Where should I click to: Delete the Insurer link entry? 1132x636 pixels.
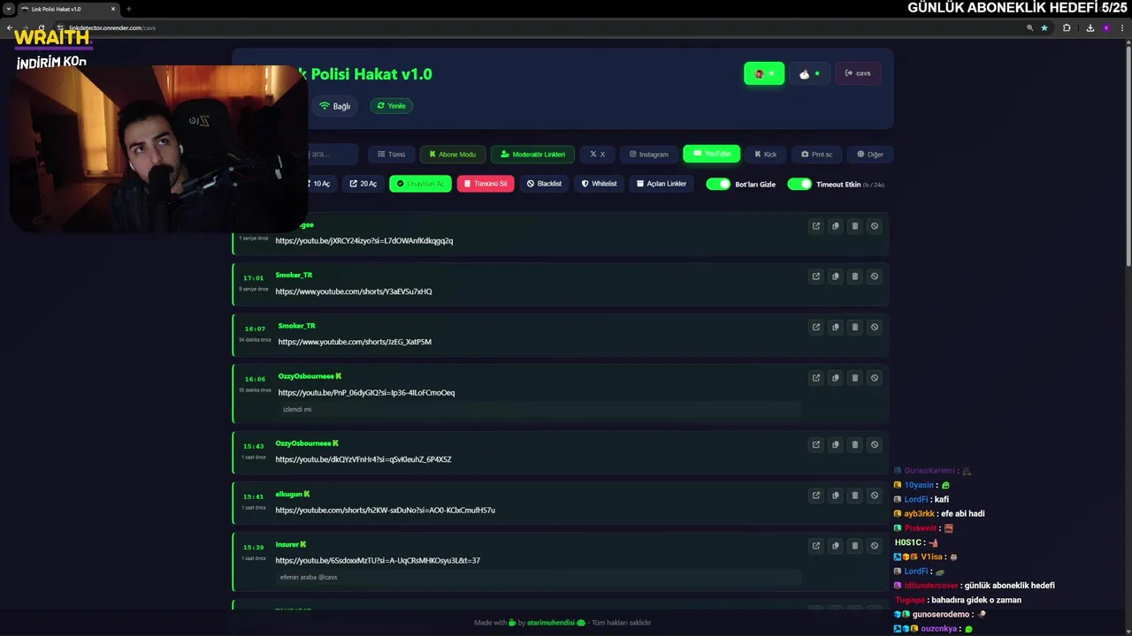(854, 546)
